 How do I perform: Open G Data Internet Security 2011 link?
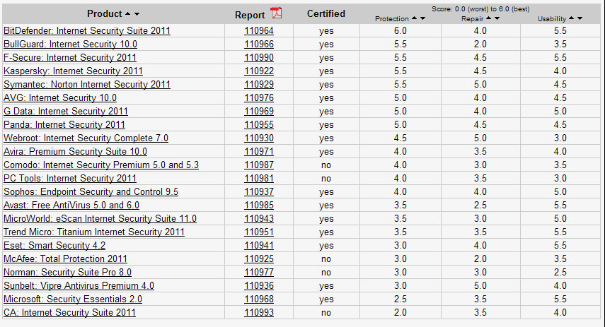click(x=66, y=112)
